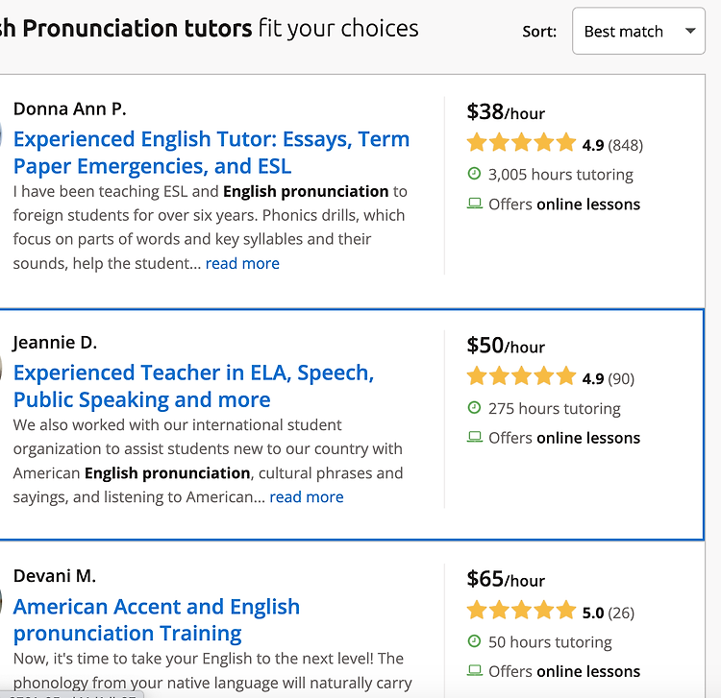
Task: Click read more on Donna Ann's description
Action: 242,264
